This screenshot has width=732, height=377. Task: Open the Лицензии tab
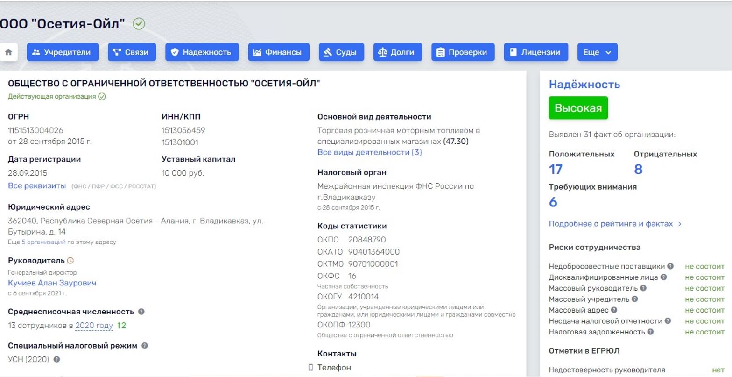pos(536,52)
